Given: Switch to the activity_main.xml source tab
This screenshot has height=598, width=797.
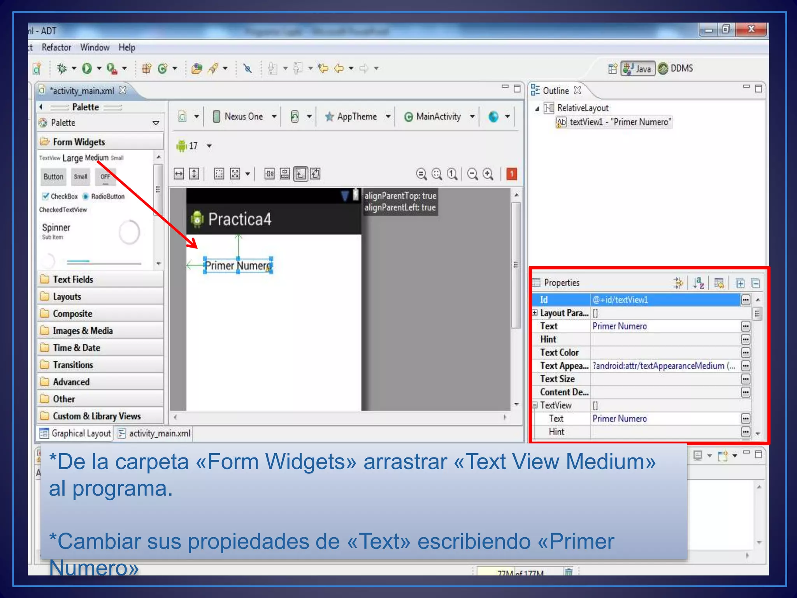Looking at the screenshot, I should pyautogui.click(x=154, y=433).
